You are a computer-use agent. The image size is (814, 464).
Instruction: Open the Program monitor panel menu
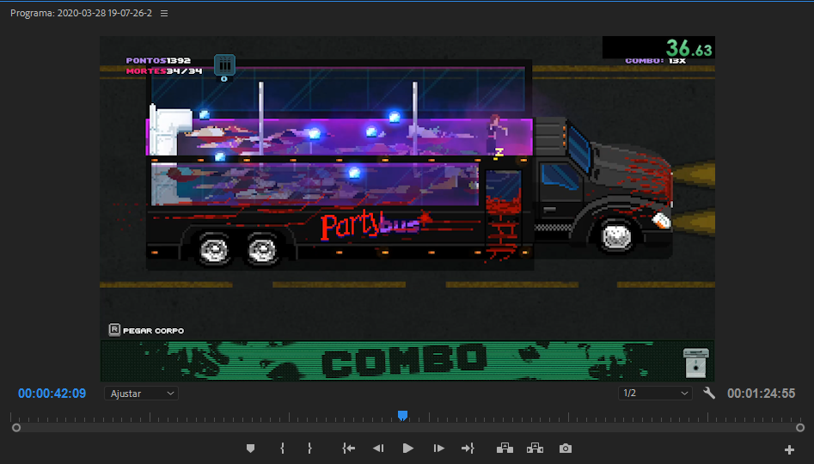tap(164, 14)
